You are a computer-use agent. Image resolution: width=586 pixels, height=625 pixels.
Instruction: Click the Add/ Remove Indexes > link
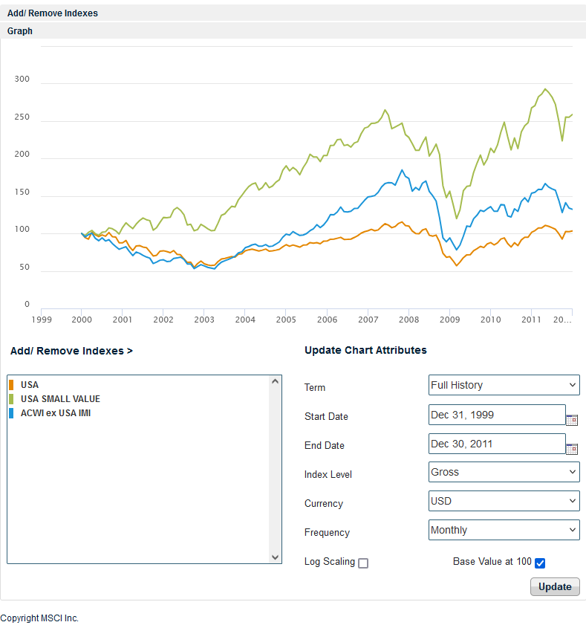70,351
